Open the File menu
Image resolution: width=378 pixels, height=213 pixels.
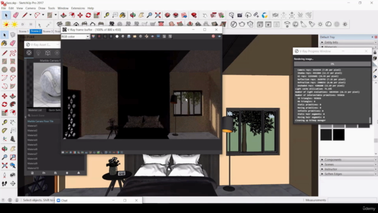(x=4, y=8)
